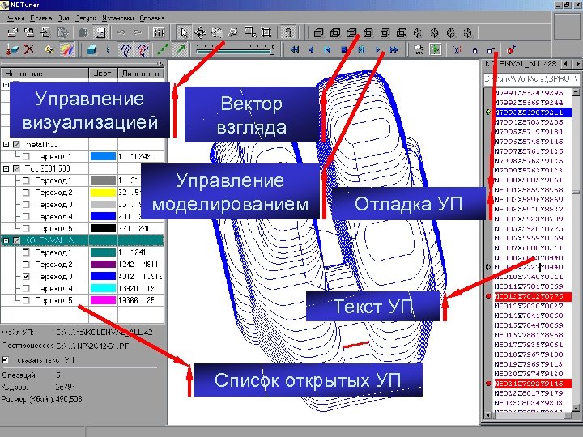
Task: Click the Цвет column header
Action: tap(103, 73)
